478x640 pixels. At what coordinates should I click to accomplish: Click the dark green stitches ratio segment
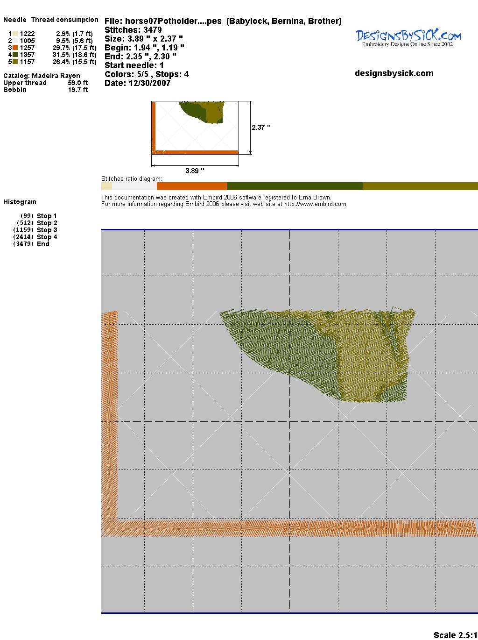pyautogui.click(x=294, y=186)
